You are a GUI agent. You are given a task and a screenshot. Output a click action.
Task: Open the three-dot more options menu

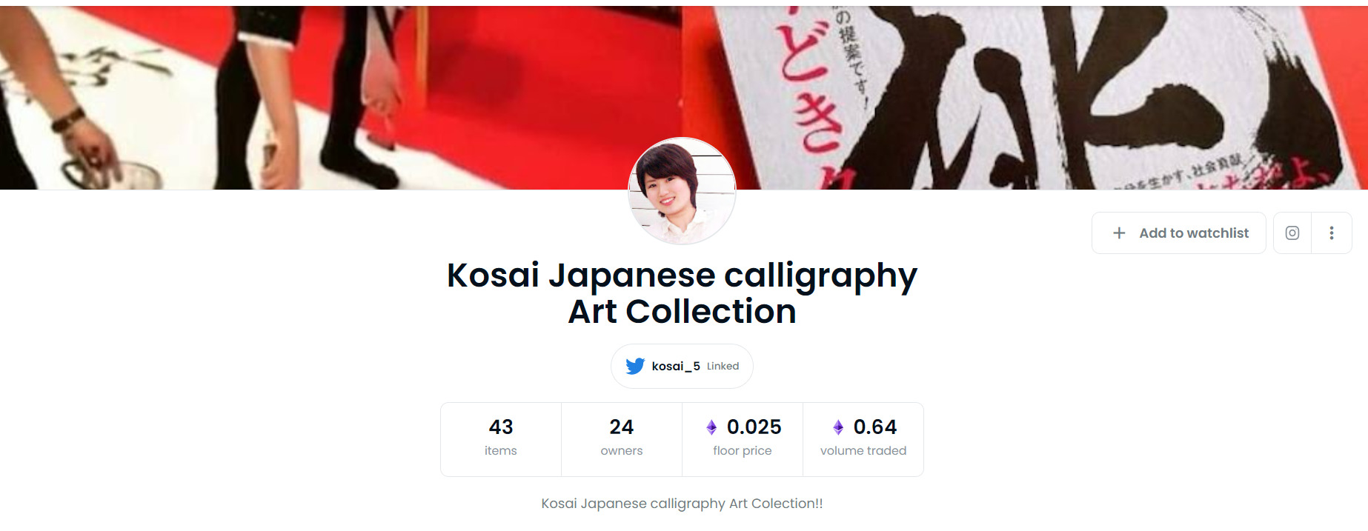pos(1332,233)
